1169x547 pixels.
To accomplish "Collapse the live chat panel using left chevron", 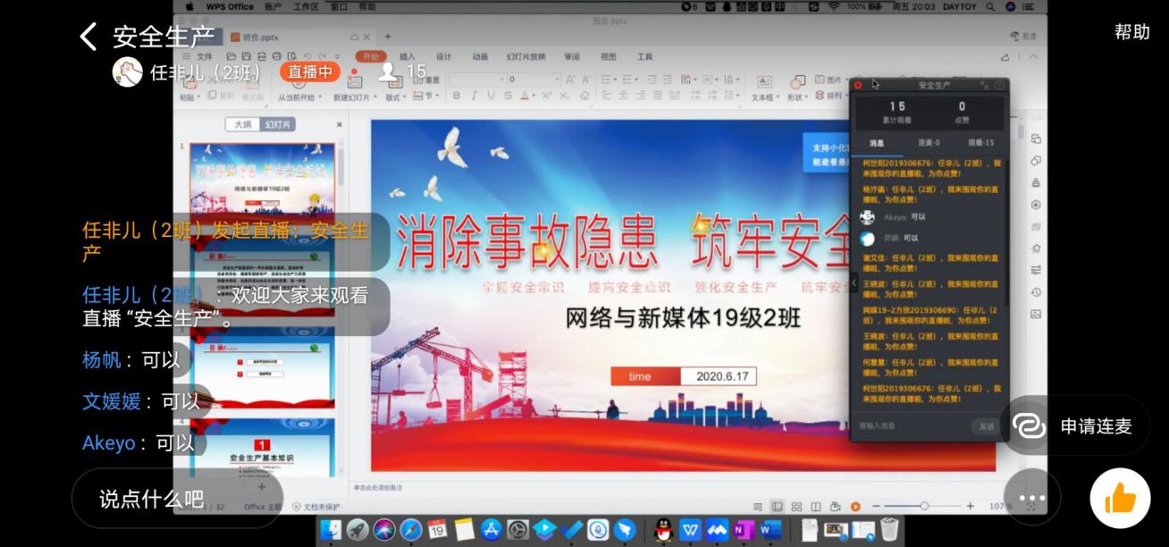I will click(853, 282).
